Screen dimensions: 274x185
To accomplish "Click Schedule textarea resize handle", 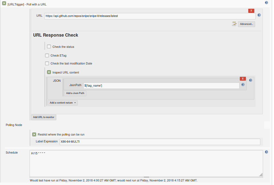I will (261, 175).
